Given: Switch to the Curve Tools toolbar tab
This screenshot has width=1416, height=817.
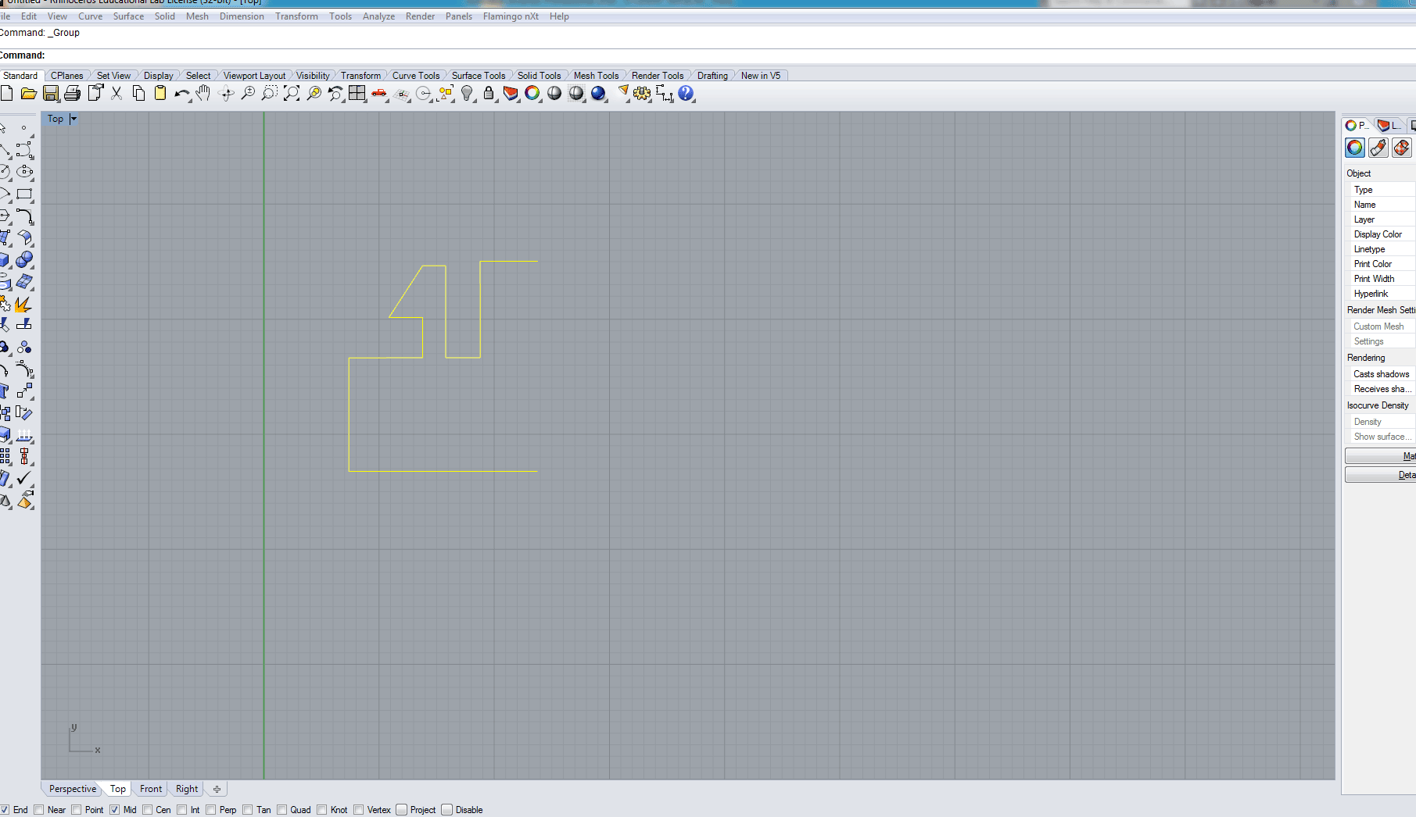Looking at the screenshot, I should (x=416, y=76).
